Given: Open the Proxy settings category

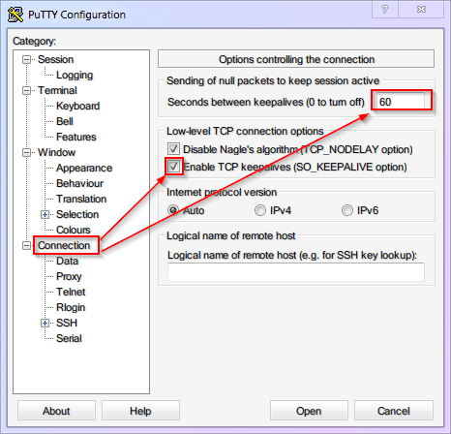Looking at the screenshot, I should click(x=69, y=276).
